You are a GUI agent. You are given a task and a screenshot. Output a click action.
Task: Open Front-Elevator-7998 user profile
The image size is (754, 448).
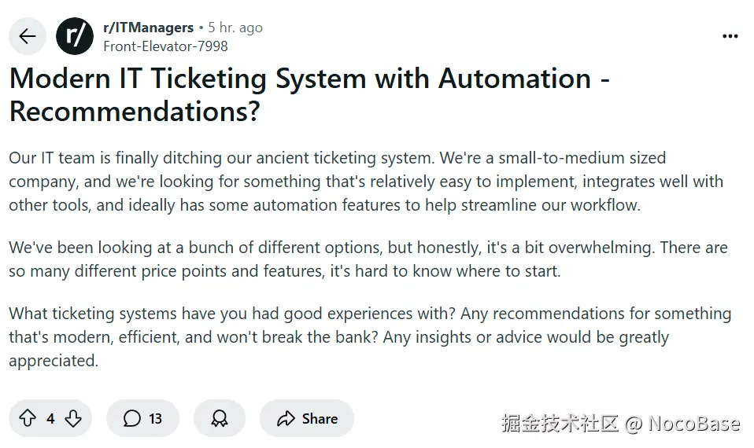coord(165,46)
